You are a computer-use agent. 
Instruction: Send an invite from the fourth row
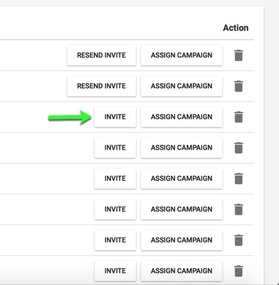coord(115,148)
